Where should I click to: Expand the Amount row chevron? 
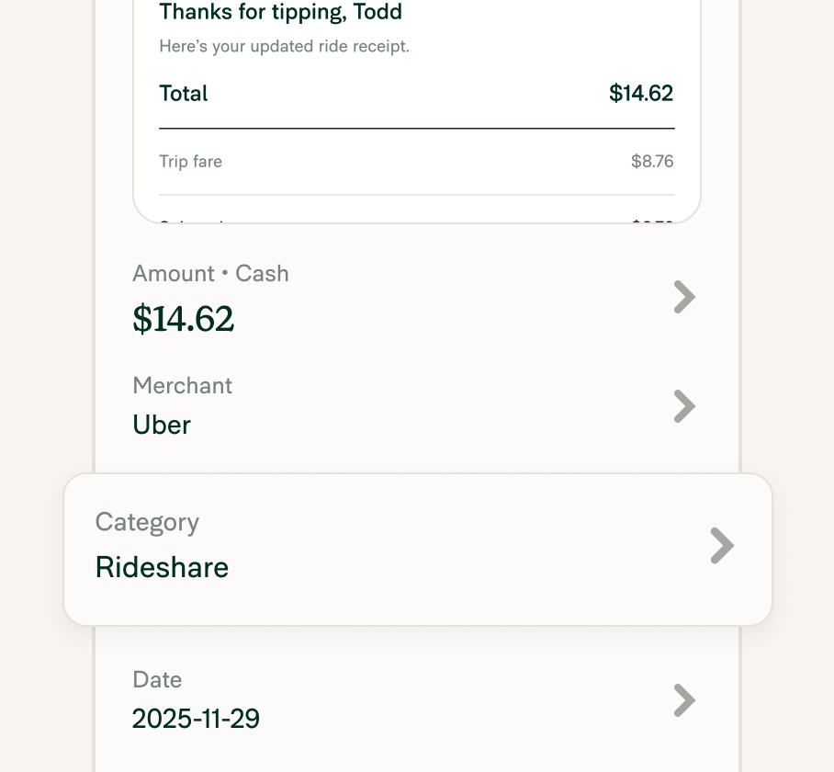point(684,297)
